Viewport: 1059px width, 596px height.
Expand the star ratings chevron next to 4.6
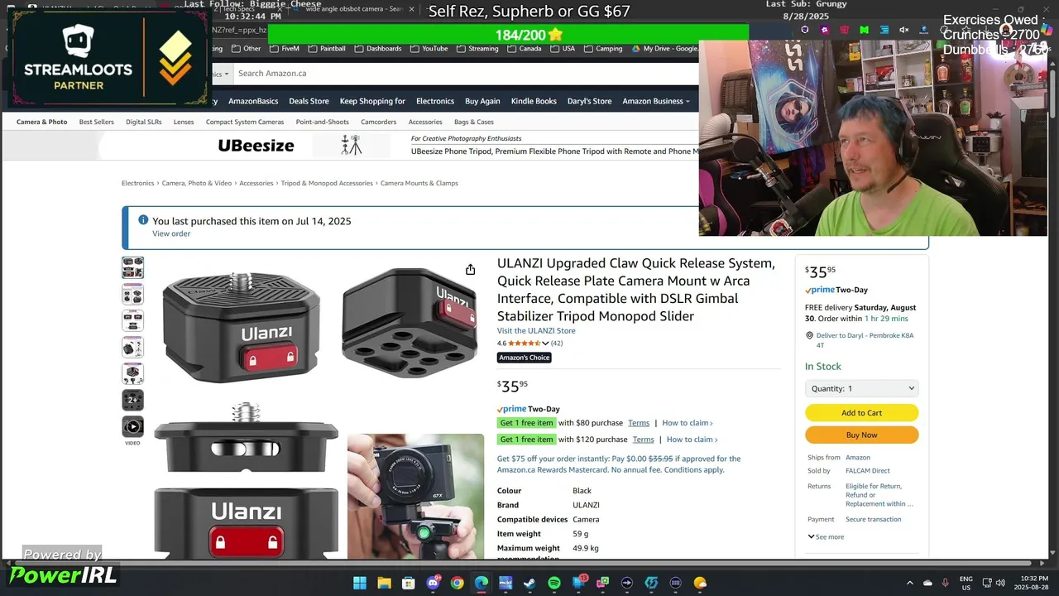click(545, 344)
